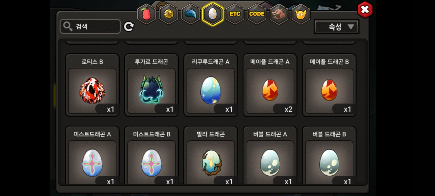
Task: Open the red fruit food tab
Action: 146,14
